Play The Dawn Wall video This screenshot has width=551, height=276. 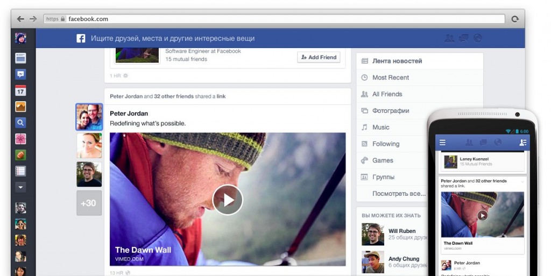228,200
